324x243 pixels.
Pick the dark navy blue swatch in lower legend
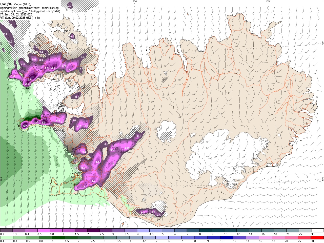(x=226, y=237)
